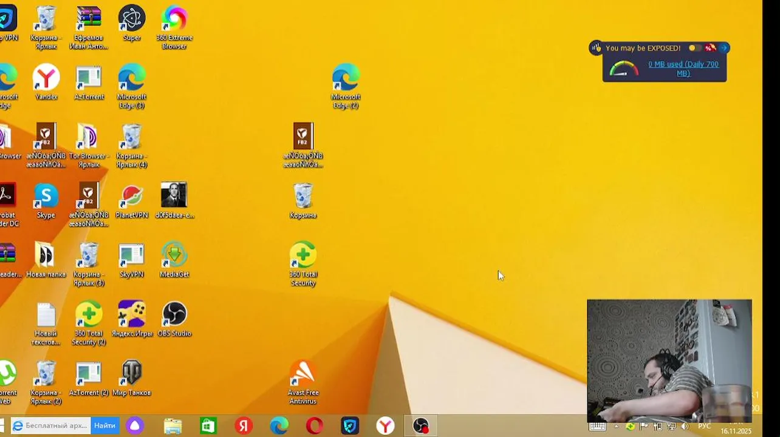This screenshot has height=437, width=780.
Task: Select the 360 Total Security (2) shortcut
Action: [x=89, y=323]
